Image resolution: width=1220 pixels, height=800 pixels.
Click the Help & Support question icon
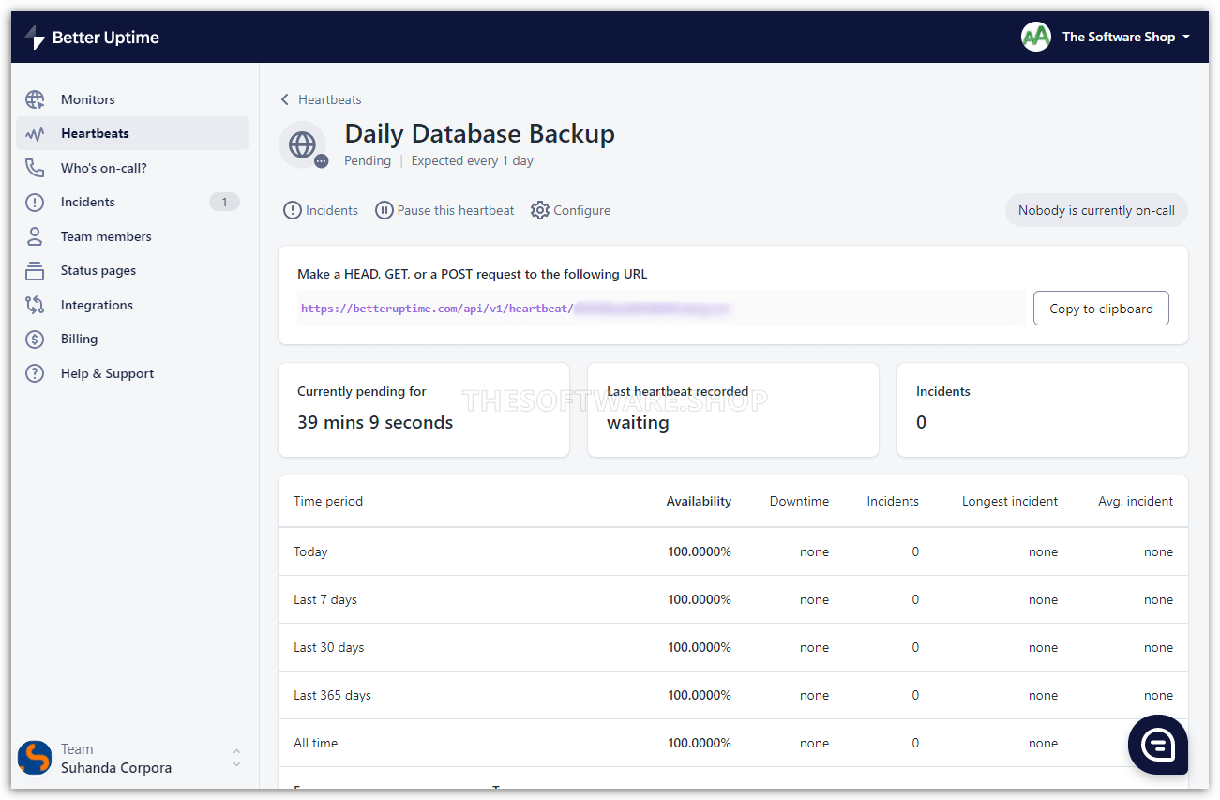point(35,373)
